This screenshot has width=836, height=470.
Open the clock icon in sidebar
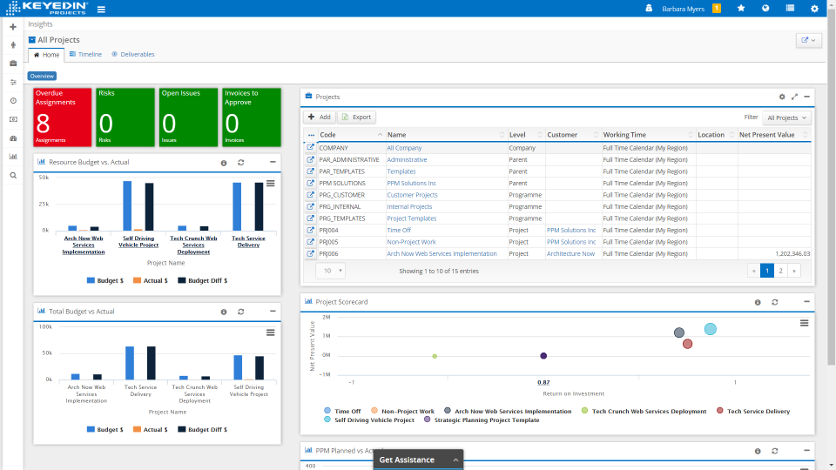pos(13,101)
